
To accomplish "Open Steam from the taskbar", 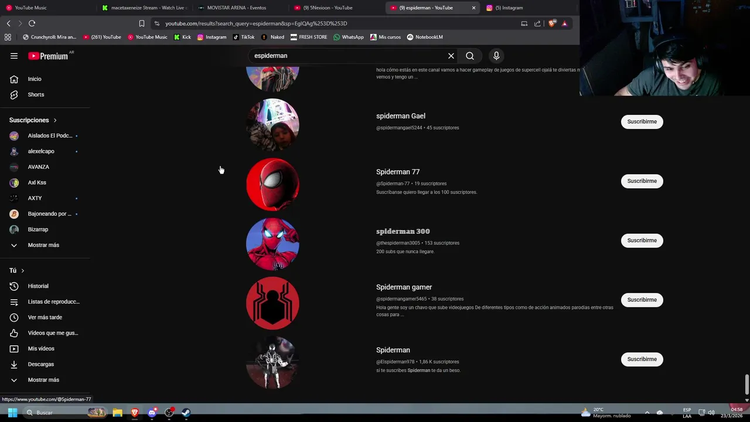I will click(186, 413).
